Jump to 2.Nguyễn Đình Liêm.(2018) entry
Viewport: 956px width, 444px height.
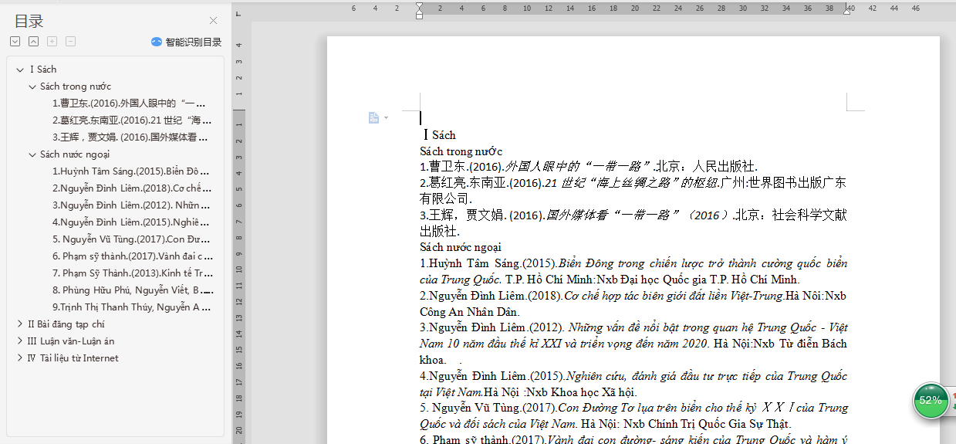click(132, 188)
